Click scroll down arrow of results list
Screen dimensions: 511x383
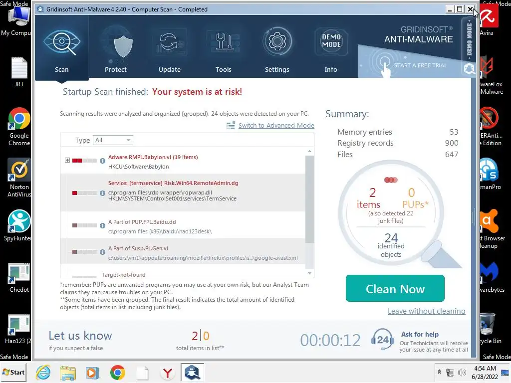(x=309, y=273)
